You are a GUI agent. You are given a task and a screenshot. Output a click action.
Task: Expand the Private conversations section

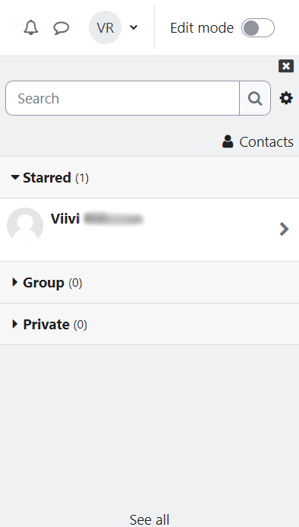coord(149,324)
